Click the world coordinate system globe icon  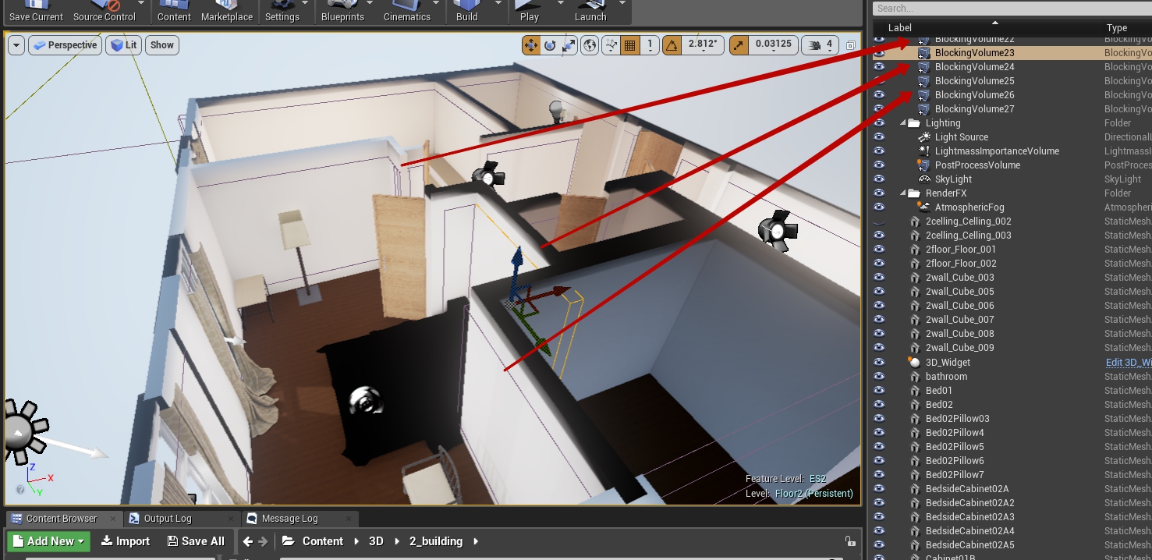coord(590,45)
